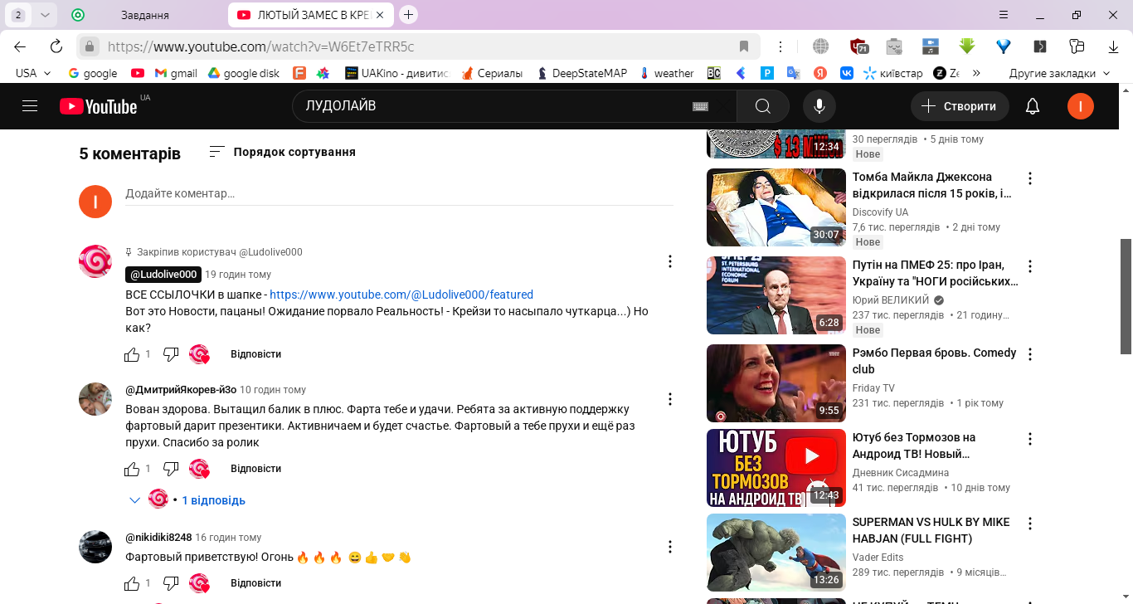Screen dimensions: 1133x604
Task: Like the comment by nikidiki8248
Action: 132,583
